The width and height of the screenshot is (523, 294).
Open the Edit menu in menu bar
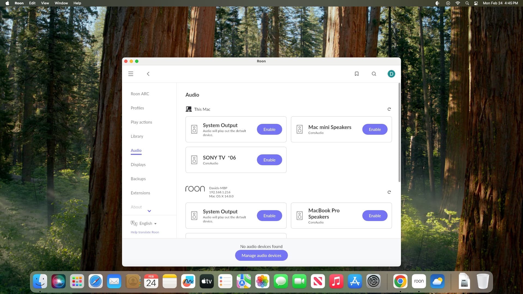(32, 3)
